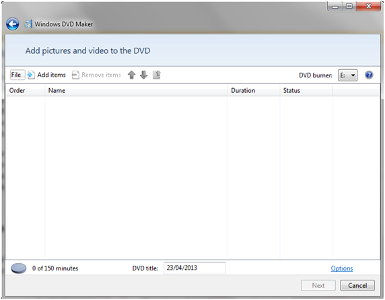Click the Order column header

[25, 91]
